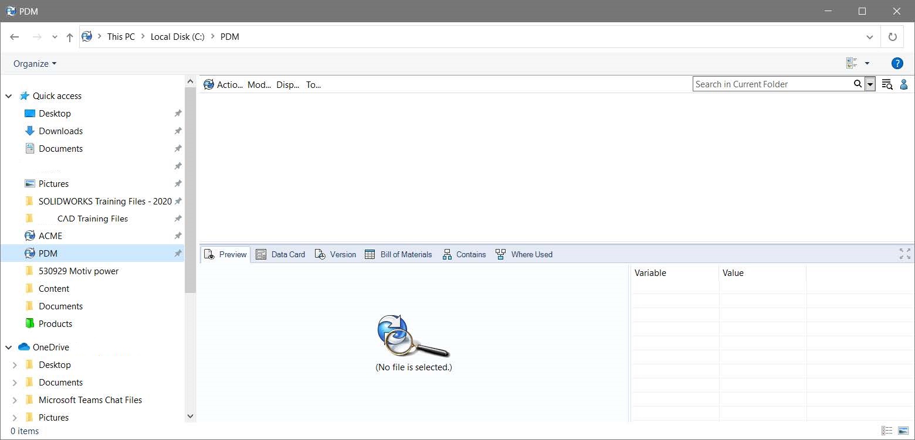Open the search scope dropdown arrow
915x440 pixels.
point(870,84)
